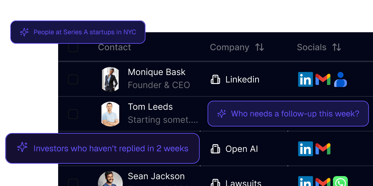
Task: Click the 'People at Series A startups in NYC' prompt
Action: point(78,32)
